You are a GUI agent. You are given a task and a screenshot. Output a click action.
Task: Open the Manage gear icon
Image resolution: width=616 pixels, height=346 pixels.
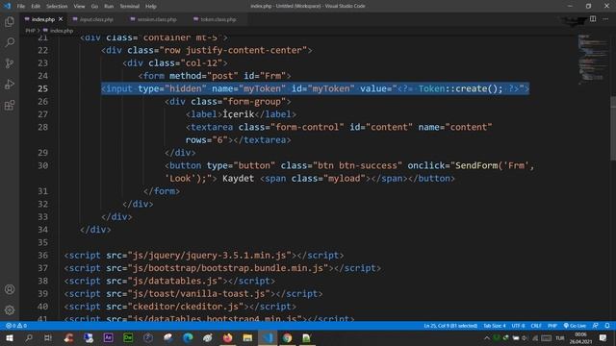[10, 309]
